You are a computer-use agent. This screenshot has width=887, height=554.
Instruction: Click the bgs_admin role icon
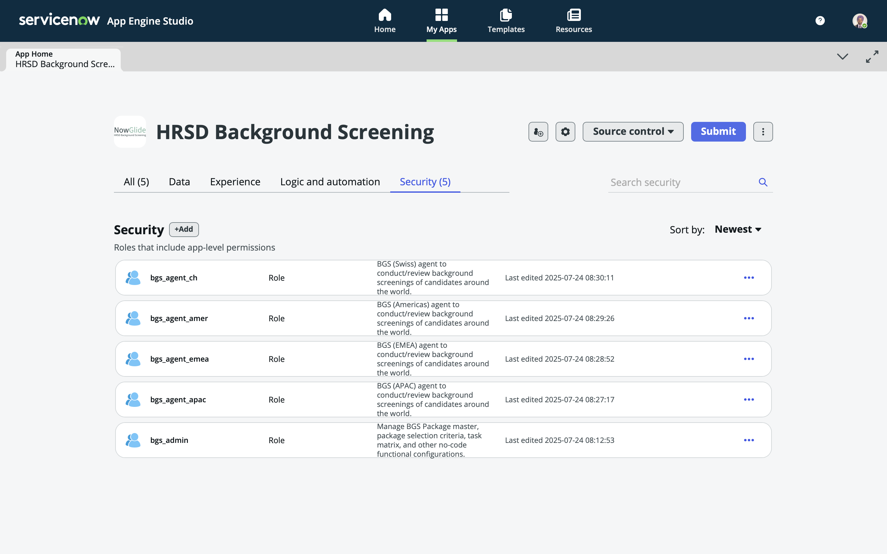133,440
